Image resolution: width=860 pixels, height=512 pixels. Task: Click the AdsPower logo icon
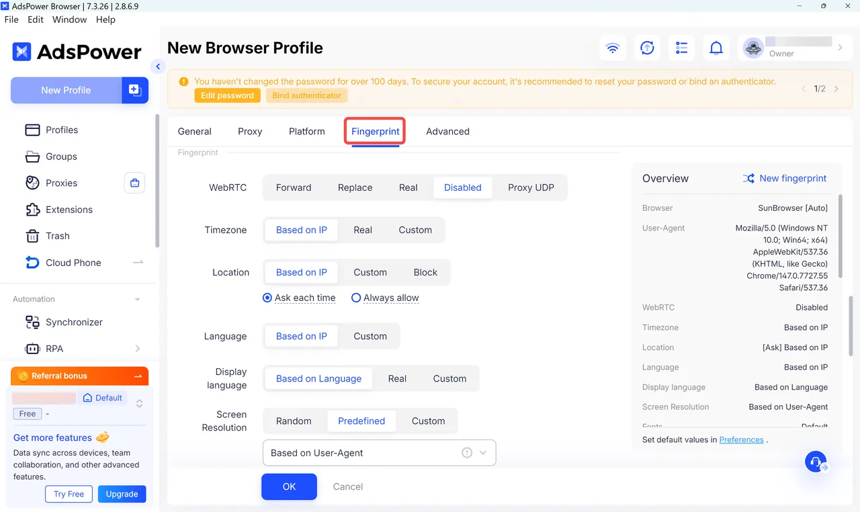click(x=22, y=52)
